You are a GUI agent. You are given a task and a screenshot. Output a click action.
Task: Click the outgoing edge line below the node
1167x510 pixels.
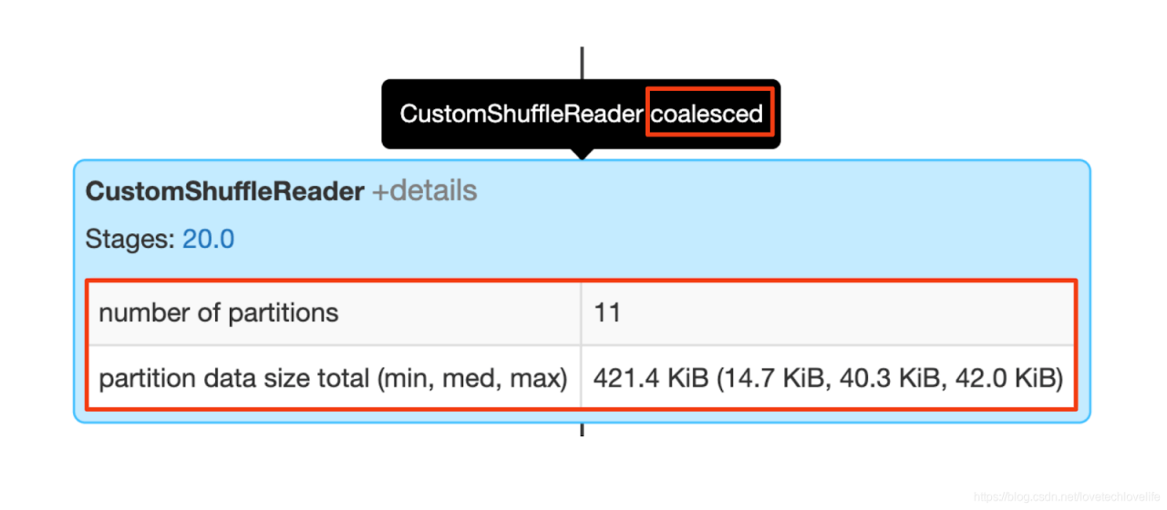coord(582,430)
